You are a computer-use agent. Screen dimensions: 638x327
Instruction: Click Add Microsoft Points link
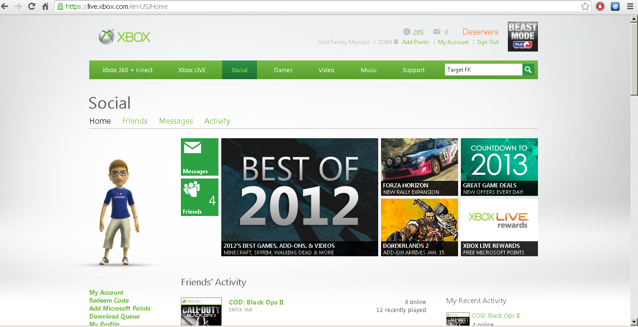[x=120, y=308]
